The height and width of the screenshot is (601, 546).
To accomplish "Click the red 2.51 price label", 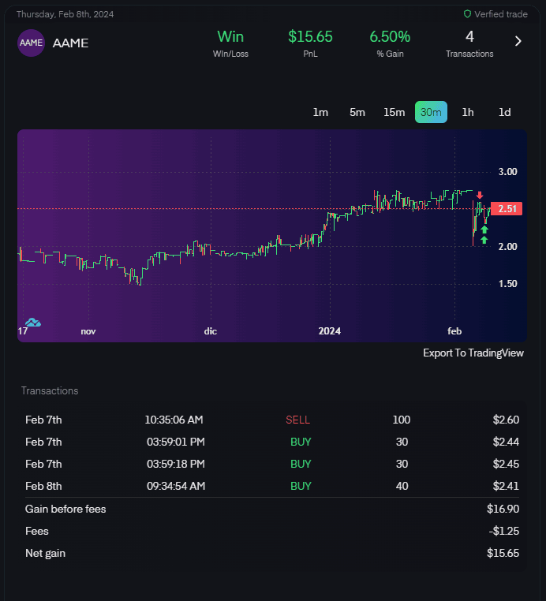I will (x=509, y=209).
